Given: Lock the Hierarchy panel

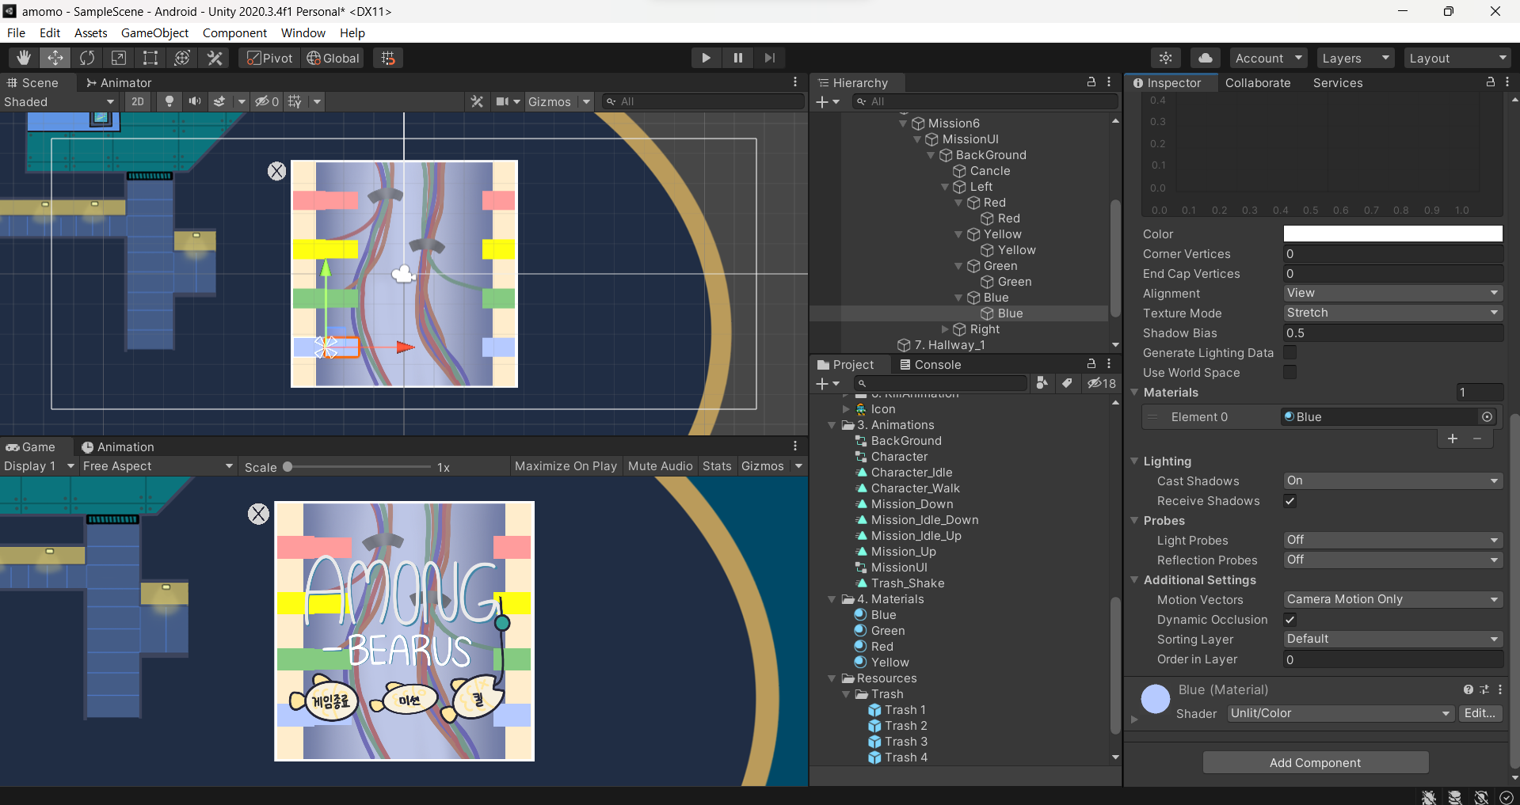Looking at the screenshot, I should pyautogui.click(x=1091, y=82).
